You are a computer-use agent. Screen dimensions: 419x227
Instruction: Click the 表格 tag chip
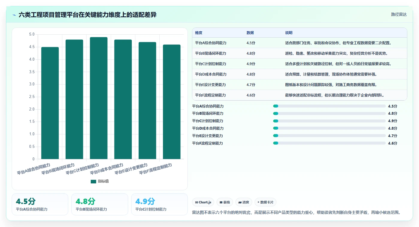(x=225, y=202)
